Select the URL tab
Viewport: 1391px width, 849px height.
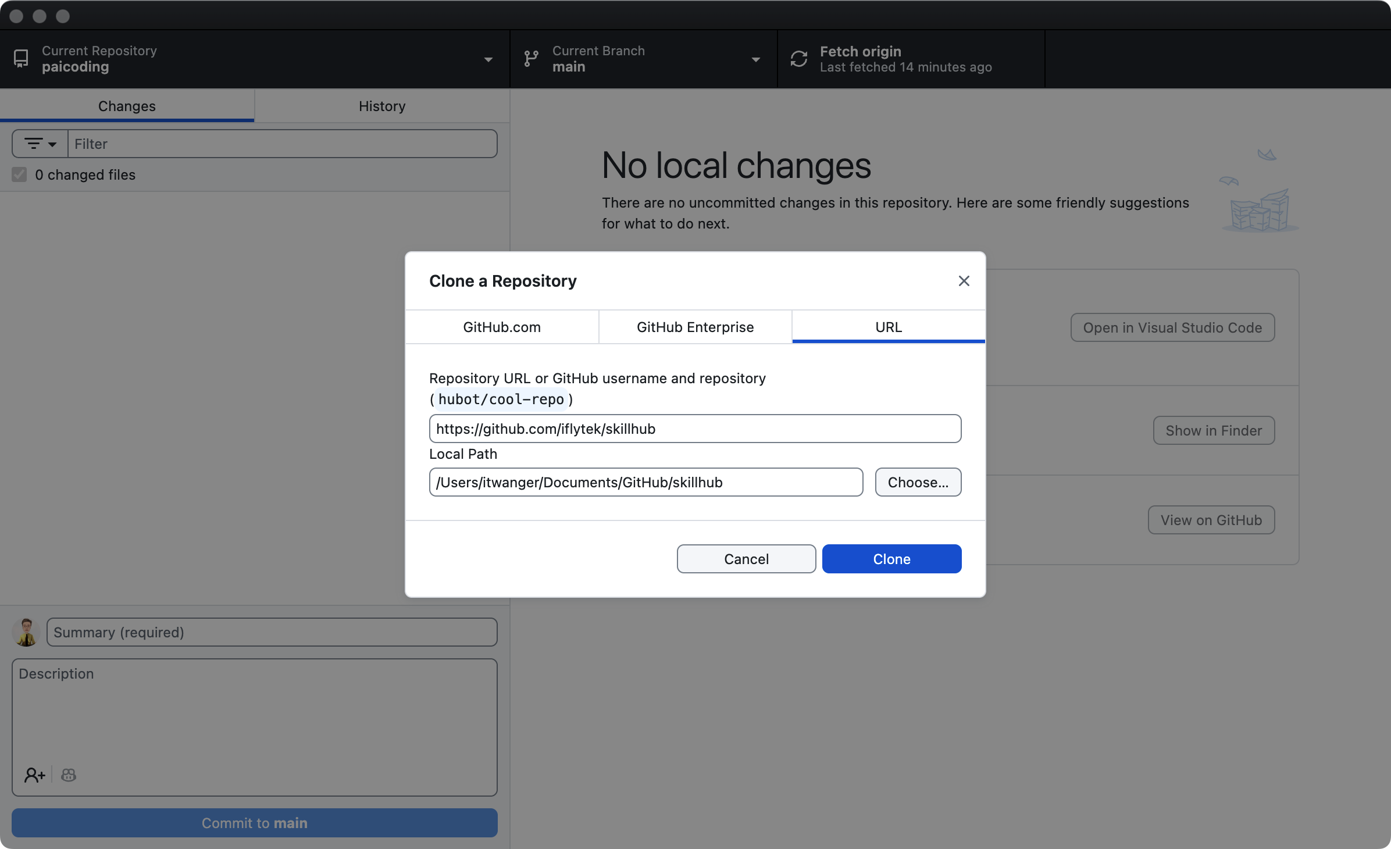pyautogui.click(x=888, y=327)
